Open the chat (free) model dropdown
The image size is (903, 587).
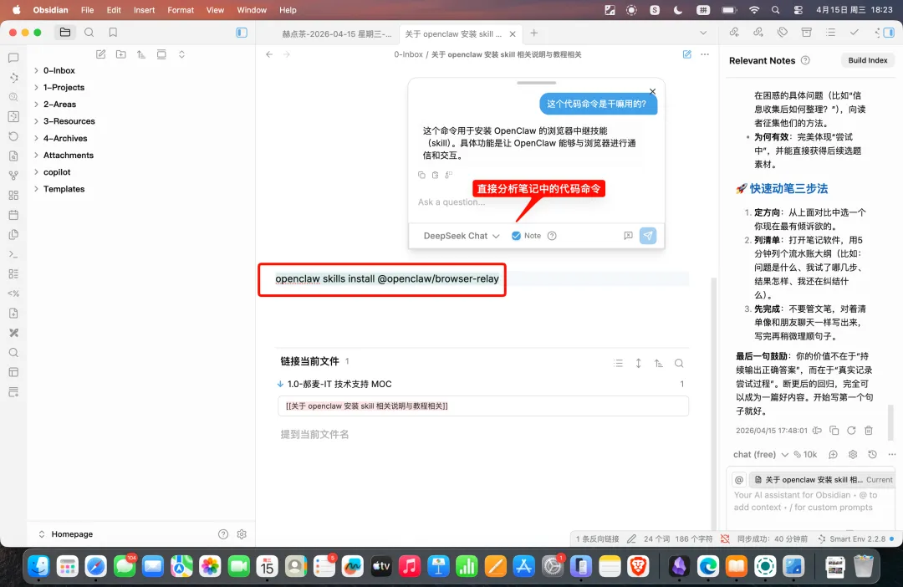pyautogui.click(x=760, y=455)
